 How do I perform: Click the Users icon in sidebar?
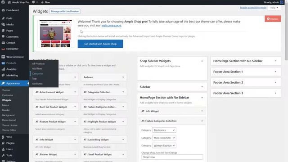pyautogui.click(x=3, y=149)
